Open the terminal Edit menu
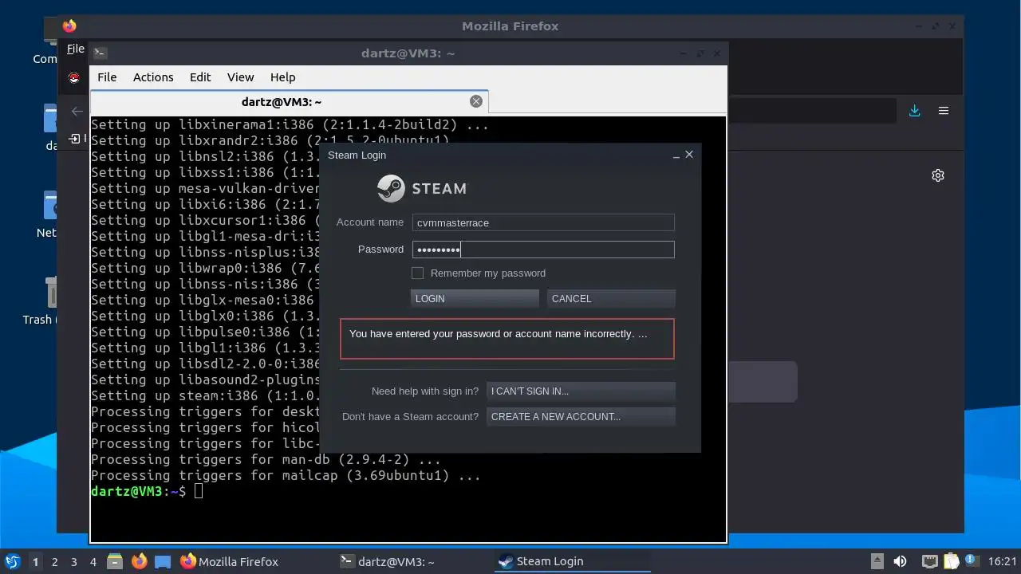The width and height of the screenshot is (1021, 574). [200, 77]
